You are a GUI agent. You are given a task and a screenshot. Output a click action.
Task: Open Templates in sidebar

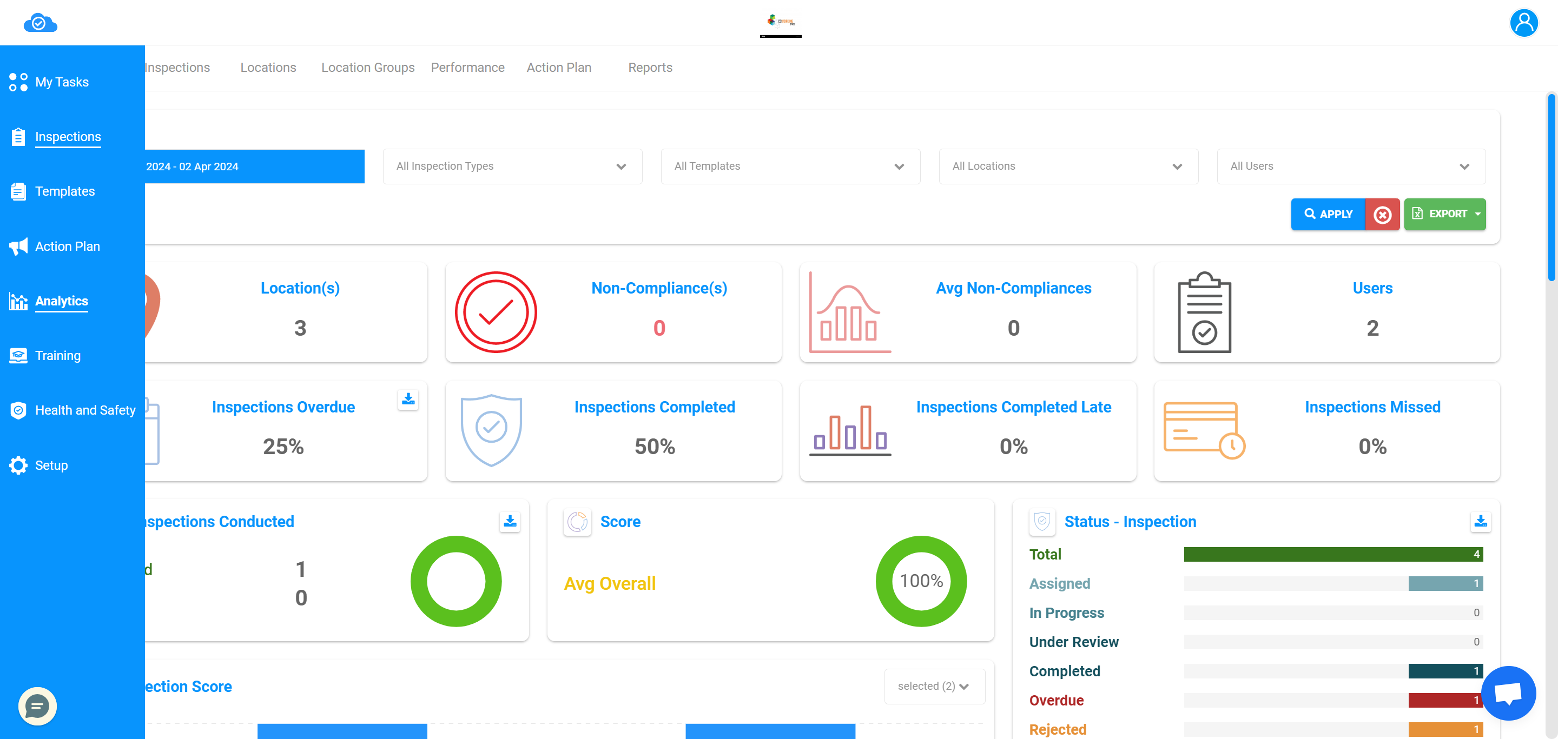(x=65, y=191)
